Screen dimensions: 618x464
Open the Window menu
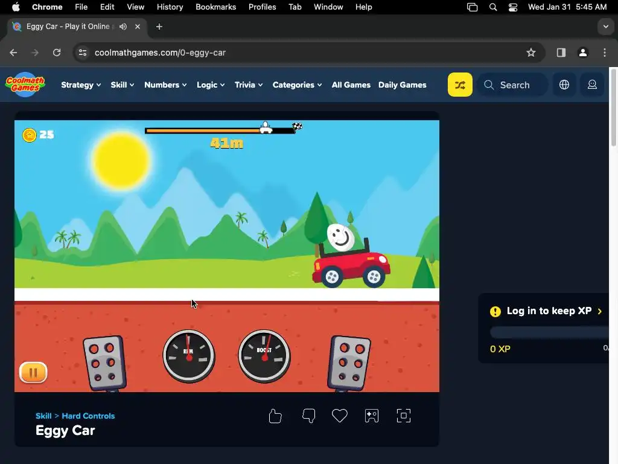coord(328,7)
